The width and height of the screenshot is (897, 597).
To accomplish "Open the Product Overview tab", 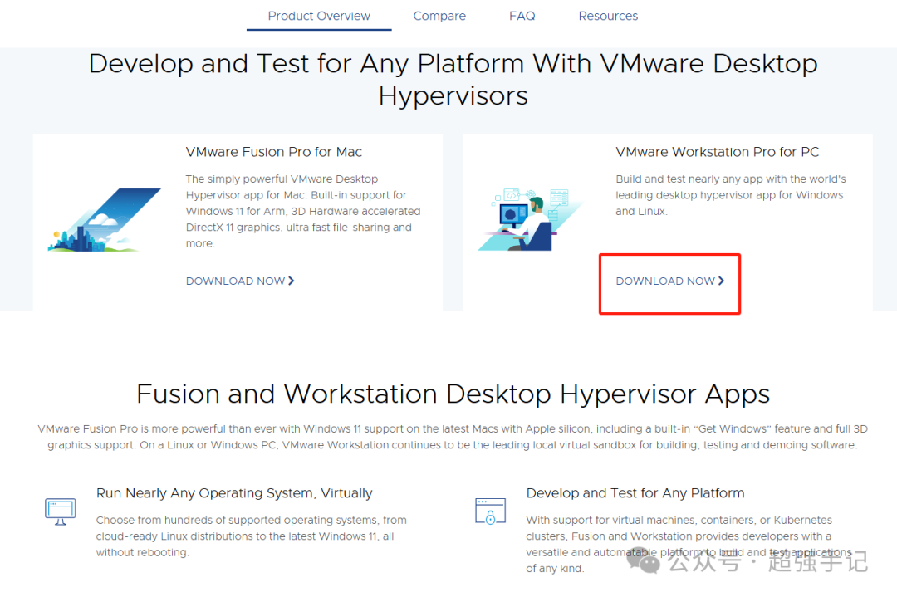I will tap(319, 16).
